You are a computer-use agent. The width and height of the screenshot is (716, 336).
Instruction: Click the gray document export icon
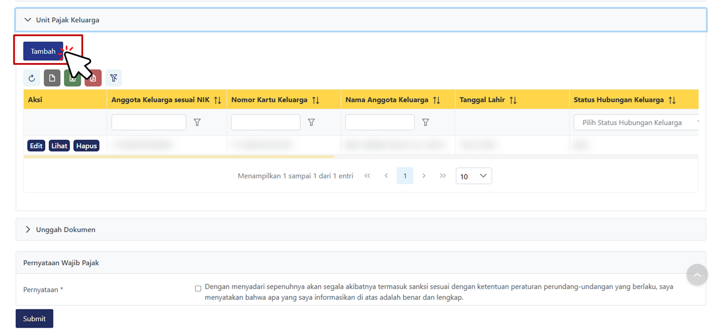pos(52,78)
